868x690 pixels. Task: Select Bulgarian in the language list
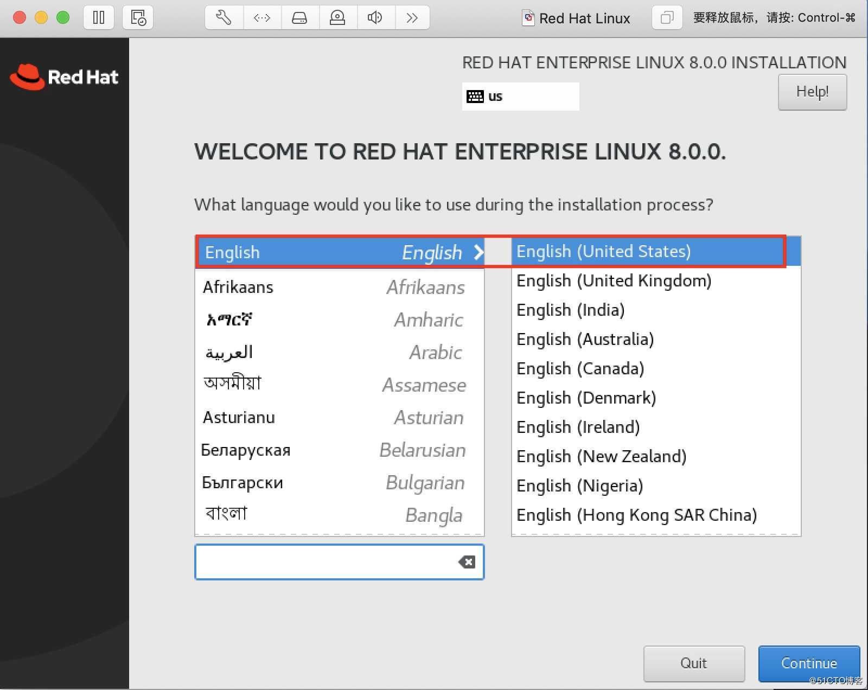340,482
